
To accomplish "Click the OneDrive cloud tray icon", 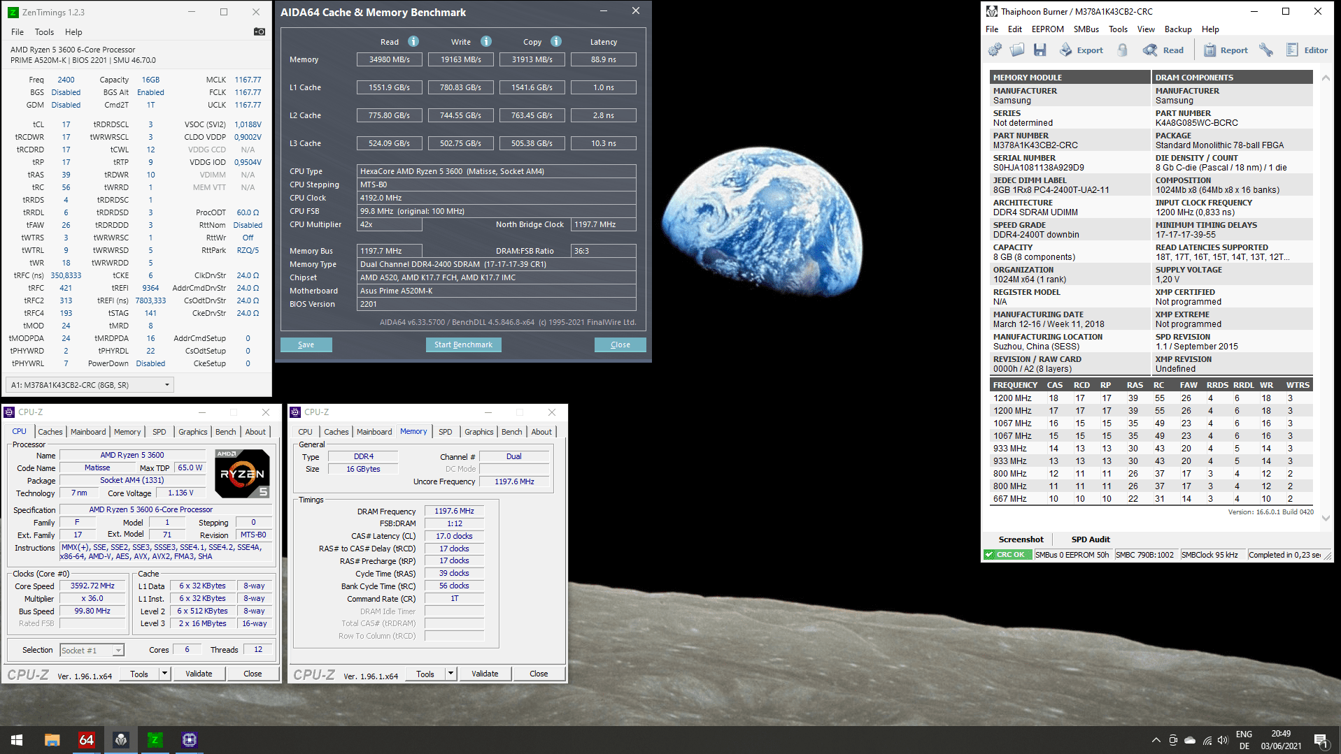I will tap(1190, 740).
